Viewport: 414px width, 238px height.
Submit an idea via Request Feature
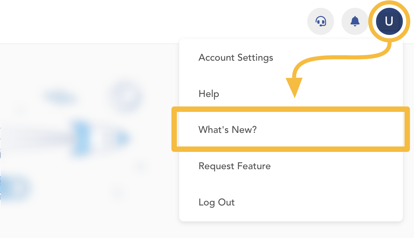(291, 166)
